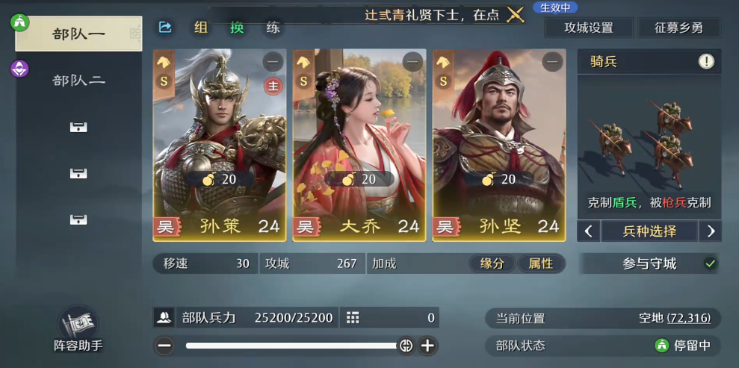Open 攻城设置 siege settings
The image size is (739, 368).
[x=589, y=28]
